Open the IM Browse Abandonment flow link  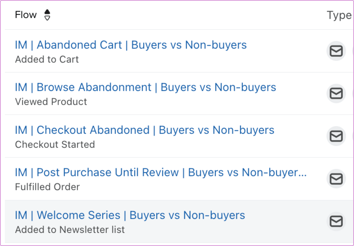point(145,87)
